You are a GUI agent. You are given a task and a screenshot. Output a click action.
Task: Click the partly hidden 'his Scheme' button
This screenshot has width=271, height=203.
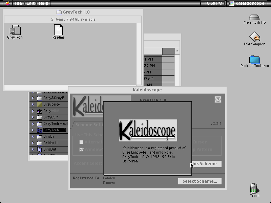[207, 164]
